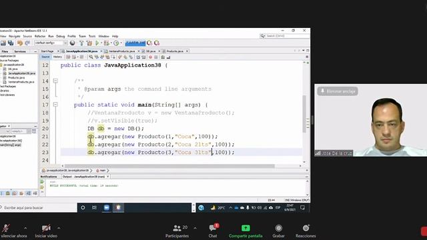Click the Shift Line Right icon
427x240 pixels.
pos(143,57)
